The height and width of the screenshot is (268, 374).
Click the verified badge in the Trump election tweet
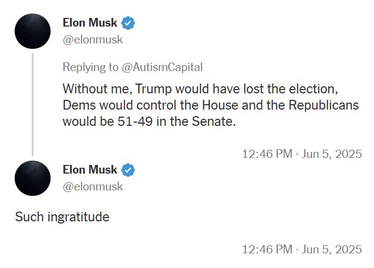[x=128, y=23]
